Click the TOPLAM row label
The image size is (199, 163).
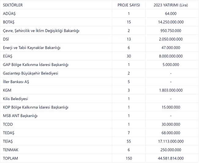coord(10,158)
